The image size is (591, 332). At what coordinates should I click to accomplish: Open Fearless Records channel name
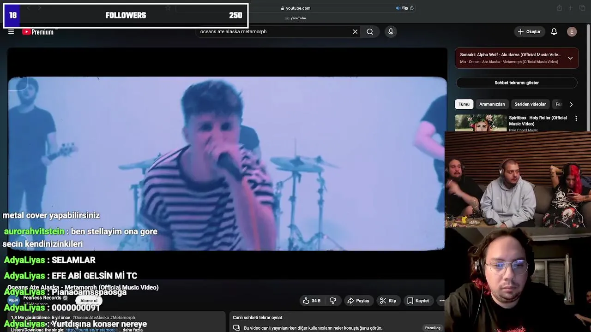pos(42,298)
